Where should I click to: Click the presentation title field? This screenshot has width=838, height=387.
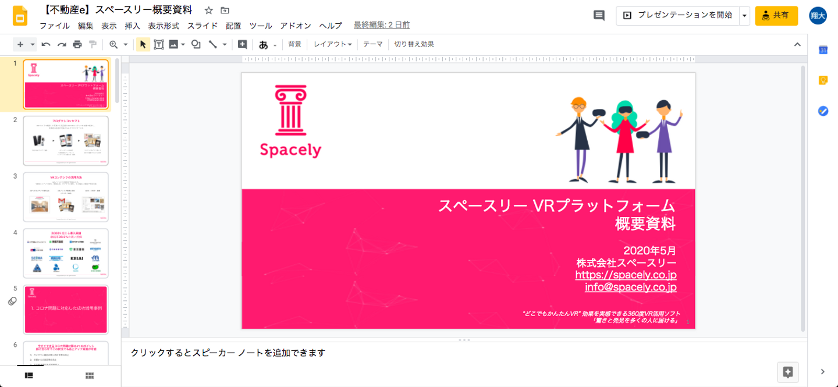118,10
